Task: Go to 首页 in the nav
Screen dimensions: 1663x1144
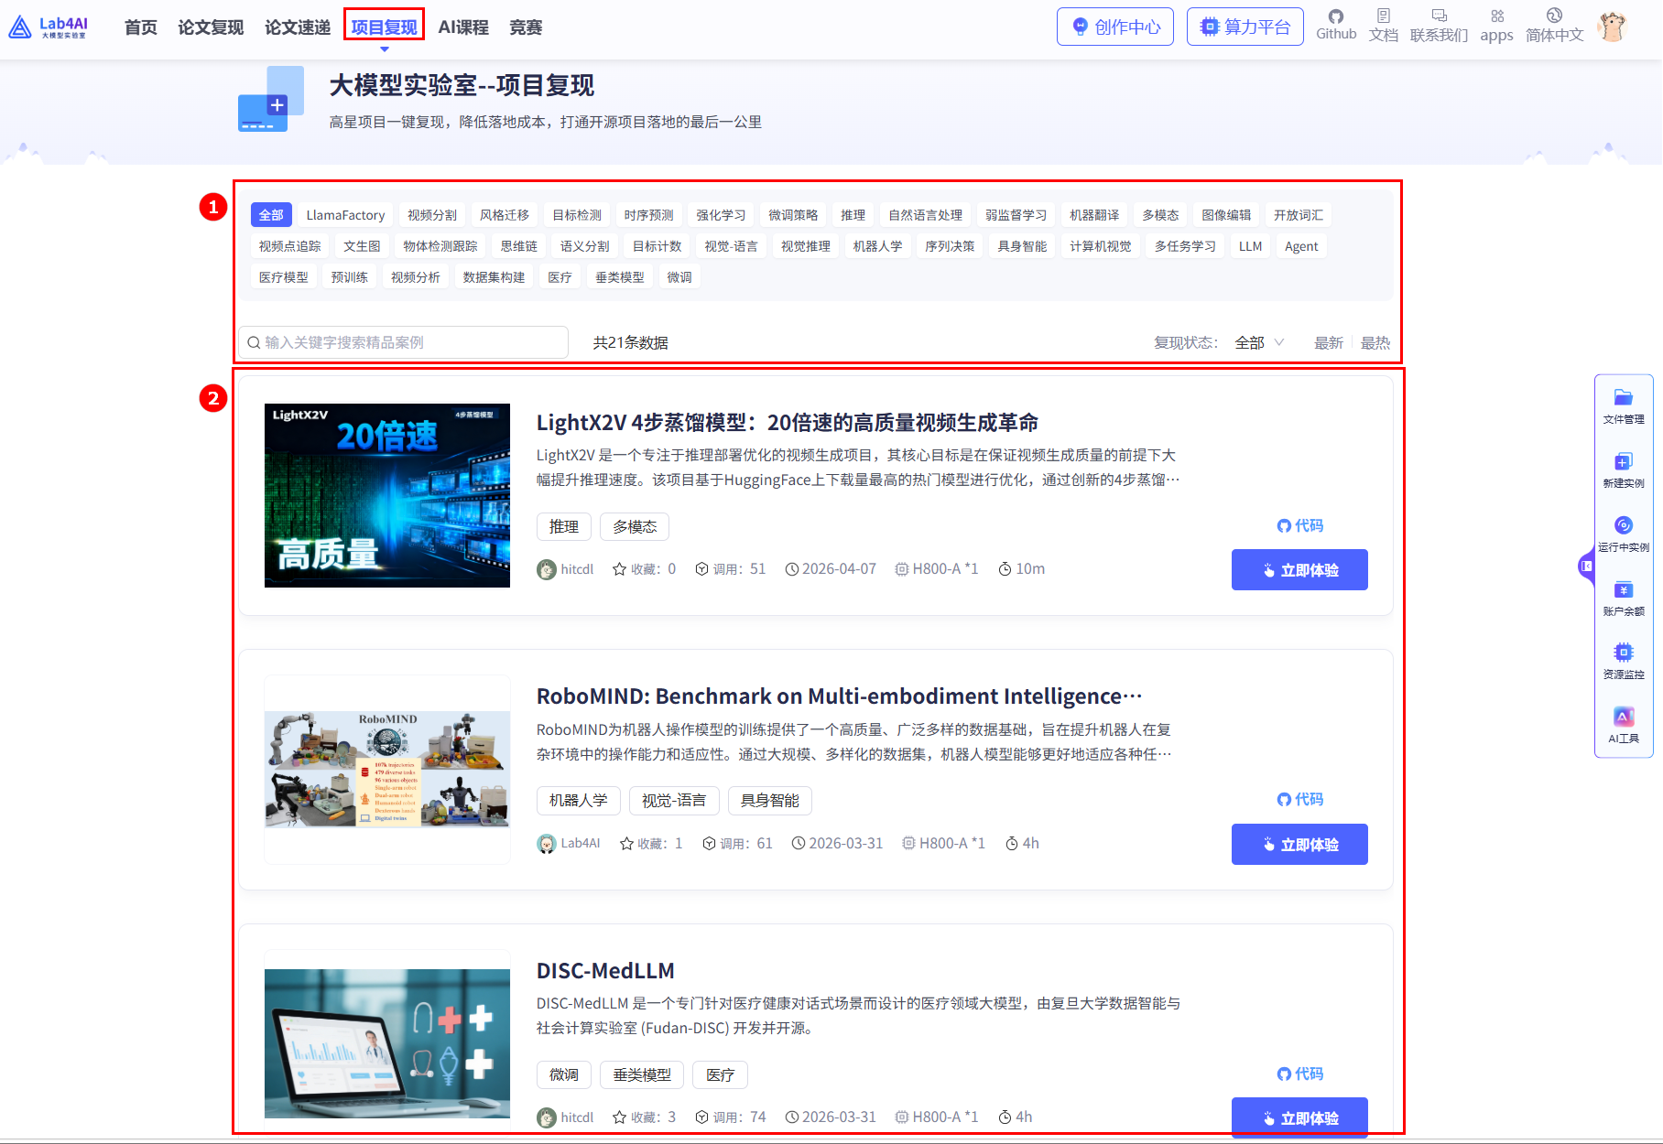Action: [x=141, y=27]
